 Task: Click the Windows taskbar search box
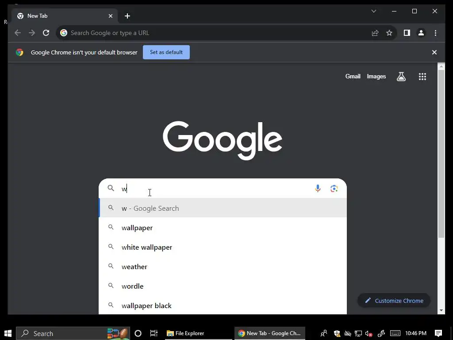click(x=73, y=333)
